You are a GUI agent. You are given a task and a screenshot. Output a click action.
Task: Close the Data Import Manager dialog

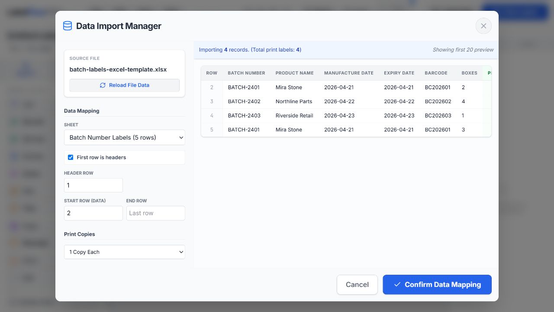click(x=483, y=26)
